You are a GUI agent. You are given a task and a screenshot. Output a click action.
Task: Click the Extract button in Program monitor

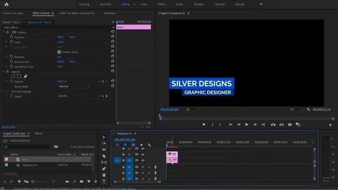[281, 125]
